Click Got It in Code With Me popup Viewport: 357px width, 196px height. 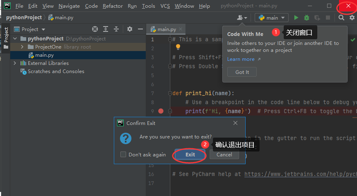[242, 72]
